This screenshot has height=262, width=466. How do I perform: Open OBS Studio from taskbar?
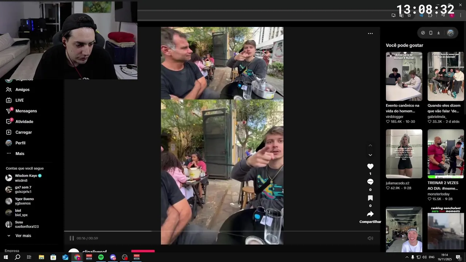125,257
